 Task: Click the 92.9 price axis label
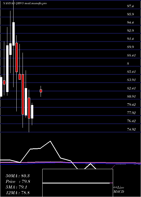click(130, 31)
